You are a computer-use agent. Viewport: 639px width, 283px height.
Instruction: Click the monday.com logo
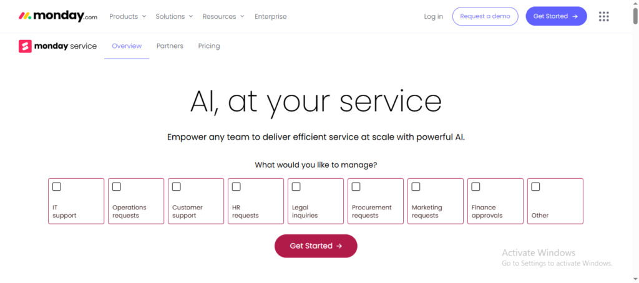click(x=58, y=16)
